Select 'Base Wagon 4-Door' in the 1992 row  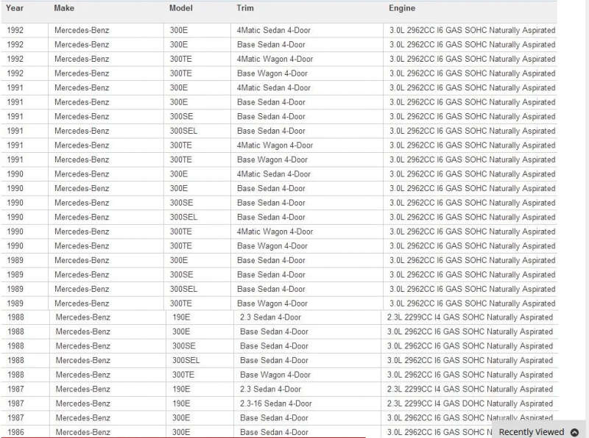(x=272, y=73)
